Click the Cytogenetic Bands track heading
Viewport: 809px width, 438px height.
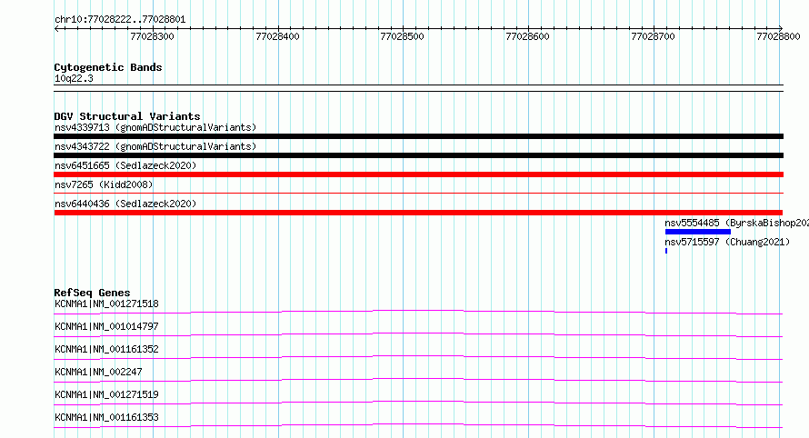pyautogui.click(x=108, y=67)
